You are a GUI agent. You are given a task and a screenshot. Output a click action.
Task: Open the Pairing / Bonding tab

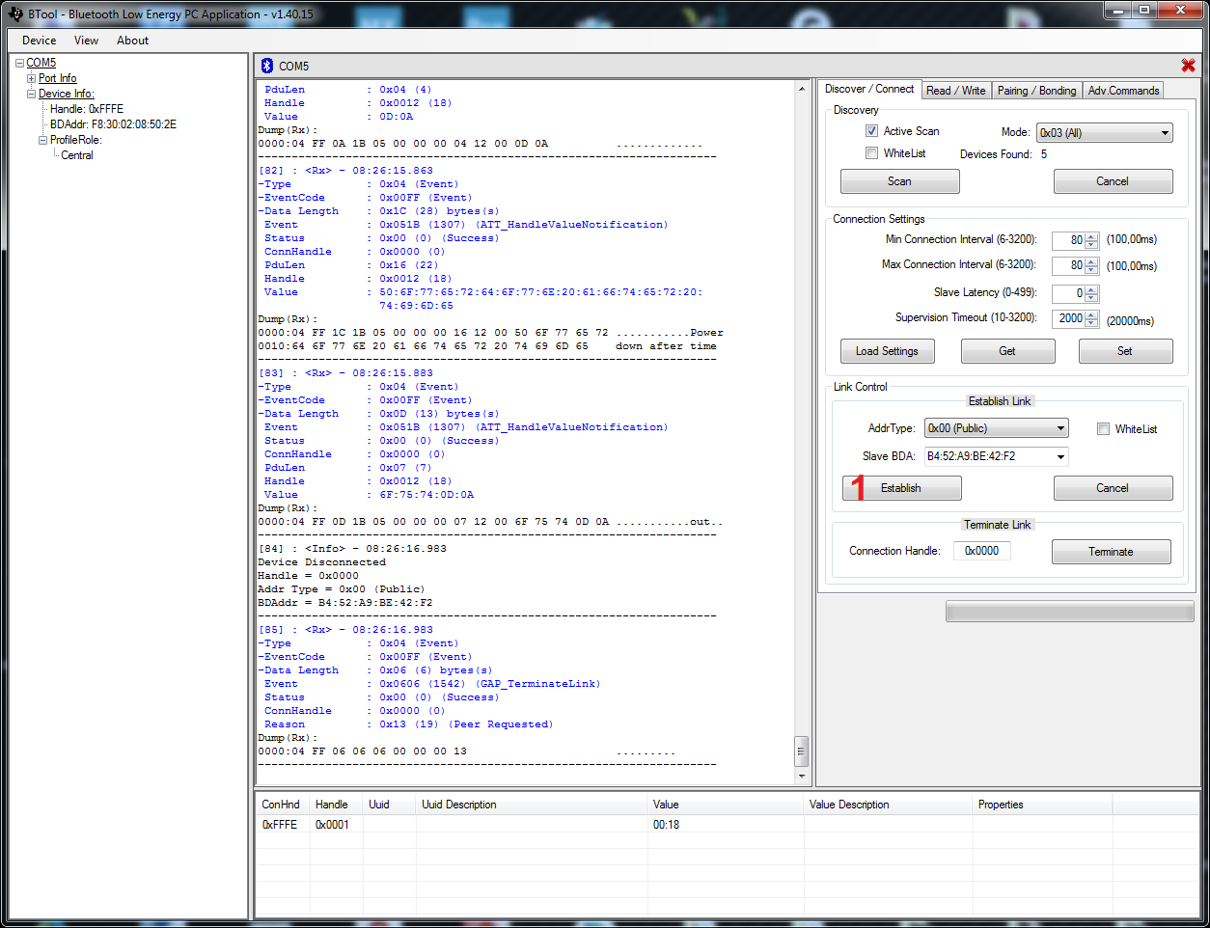point(1036,91)
